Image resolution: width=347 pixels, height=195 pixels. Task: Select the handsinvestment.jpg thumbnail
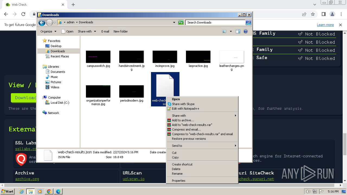131,57
